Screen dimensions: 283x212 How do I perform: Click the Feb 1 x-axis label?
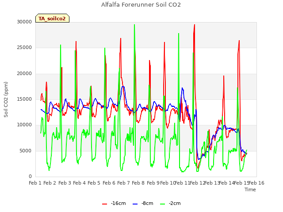click(35, 183)
